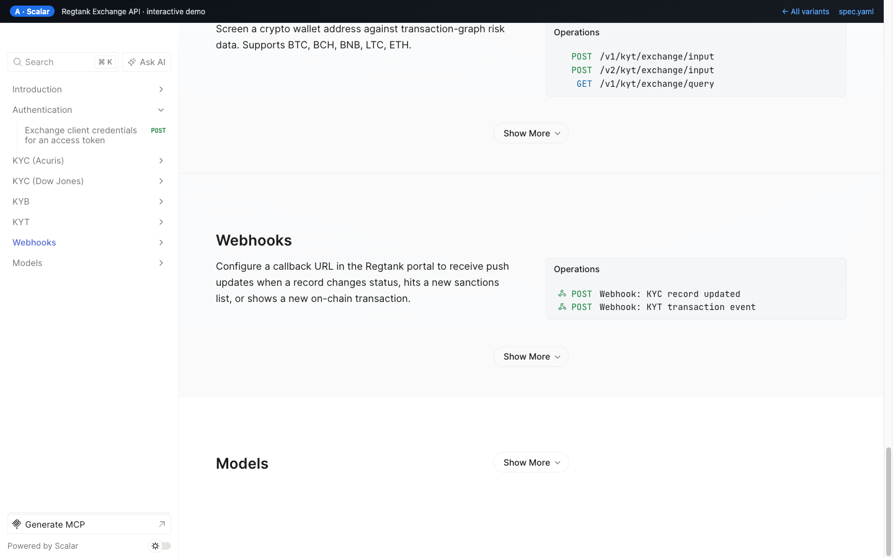Expand the Models sidebar section chevron
The width and height of the screenshot is (893, 558).
(x=161, y=263)
